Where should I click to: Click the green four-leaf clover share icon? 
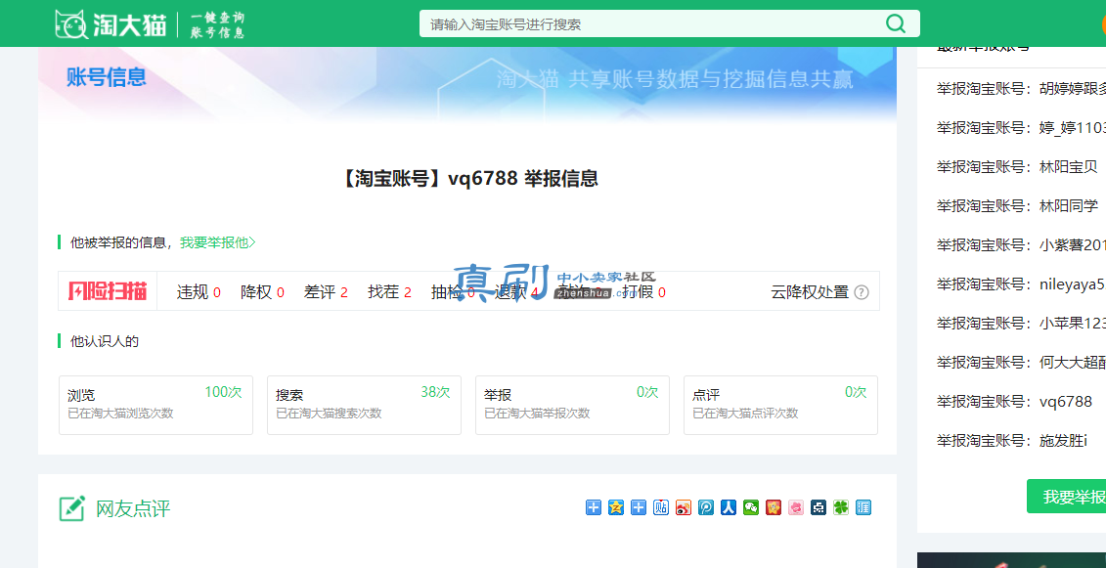pyautogui.click(x=841, y=507)
